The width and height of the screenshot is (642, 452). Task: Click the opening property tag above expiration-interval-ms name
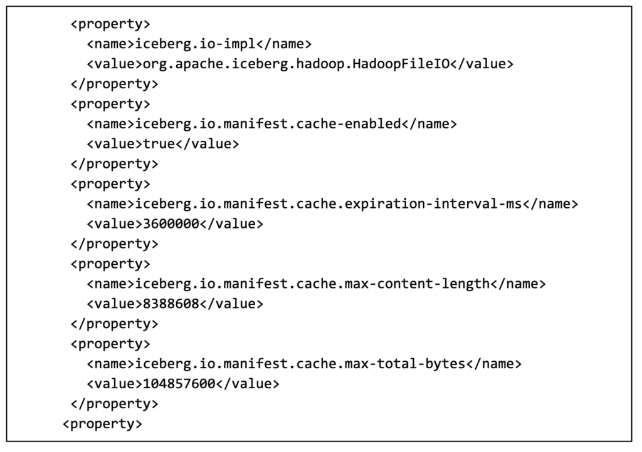110,184
